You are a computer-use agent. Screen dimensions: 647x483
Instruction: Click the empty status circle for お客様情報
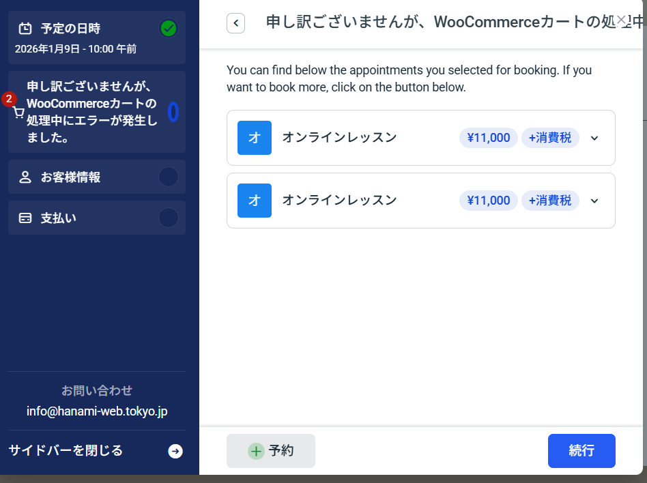[169, 177]
